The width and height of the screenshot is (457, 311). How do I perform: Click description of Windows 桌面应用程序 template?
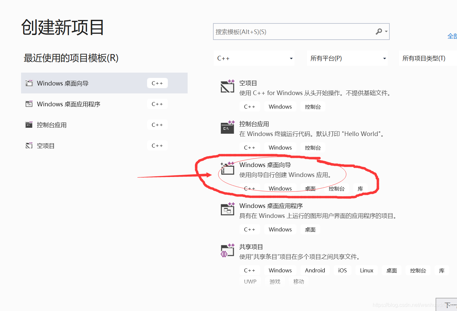[x=318, y=216]
